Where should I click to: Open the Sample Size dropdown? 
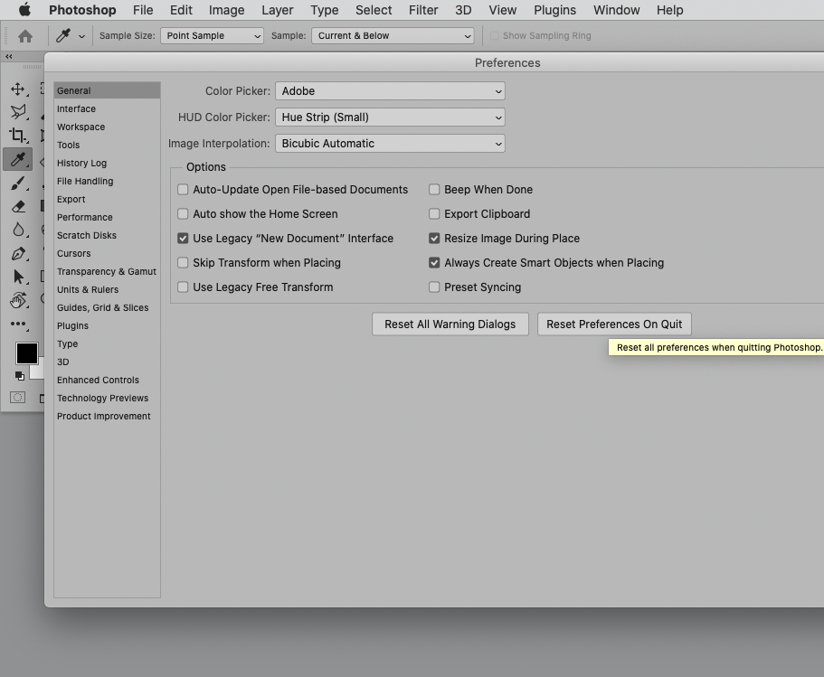click(212, 36)
